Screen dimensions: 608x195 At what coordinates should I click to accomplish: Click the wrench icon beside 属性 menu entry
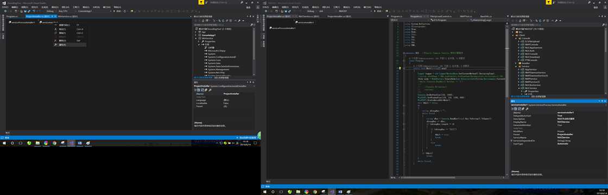pos(55,45)
